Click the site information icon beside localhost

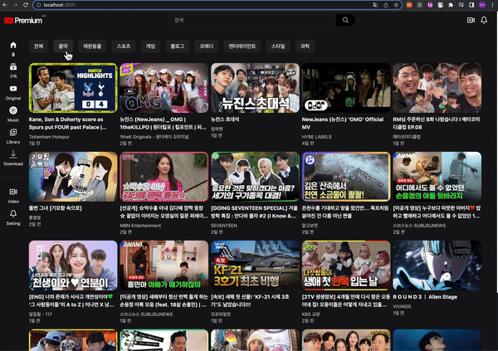point(38,5)
